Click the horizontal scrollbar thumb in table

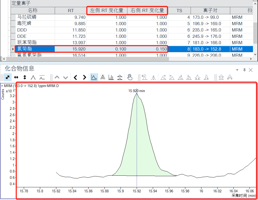[x=87, y=59]
